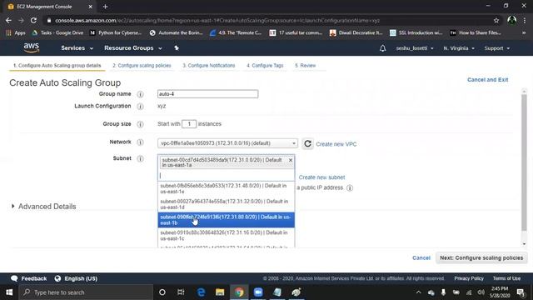The height and width of the screenshot is (300, 533).
Task: Select the highlighted us-east-1b subnet option
Action: pos(226,220)
